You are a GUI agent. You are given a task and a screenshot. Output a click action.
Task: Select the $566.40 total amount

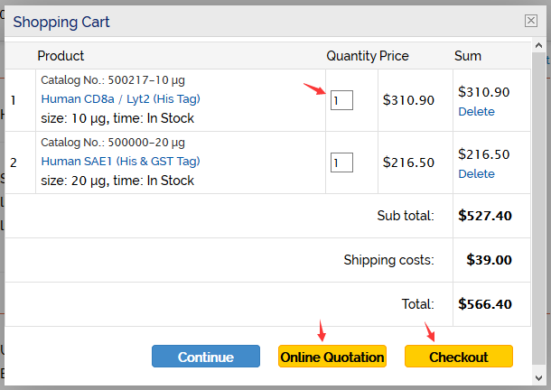click(x=485, y=304)
